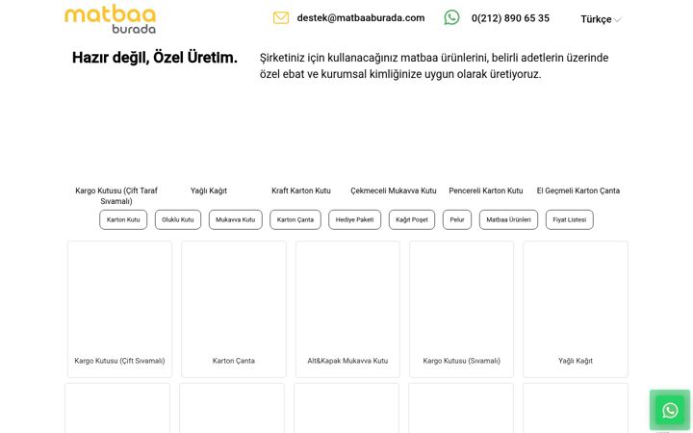
Task: Select the Hediye Paketi category button
Action: coord(354,219)
